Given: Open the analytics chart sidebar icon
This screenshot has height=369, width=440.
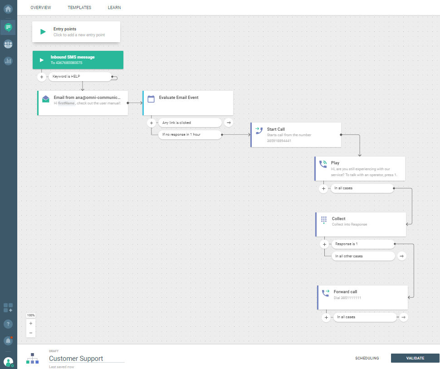Looking at the screenshot, I should coord(8,61).
